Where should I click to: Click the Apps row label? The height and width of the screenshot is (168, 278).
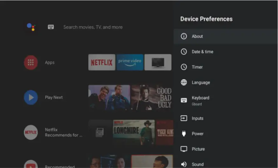tap(50, 62)
